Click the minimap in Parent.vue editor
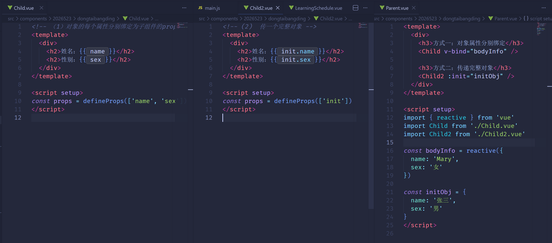Viewport: 552px width, 243px height. [541, 29]
